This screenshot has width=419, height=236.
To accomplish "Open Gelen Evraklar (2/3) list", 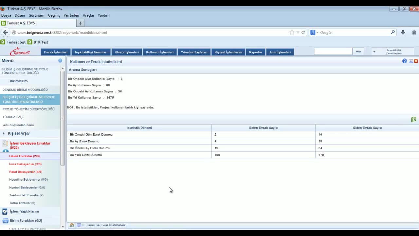I will pos(25,156).
